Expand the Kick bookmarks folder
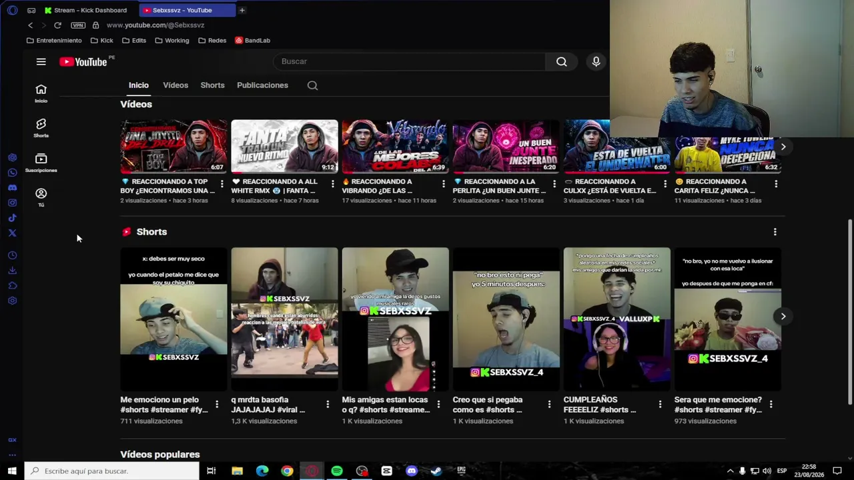This screenshot has height=480, width=854. 102,41
